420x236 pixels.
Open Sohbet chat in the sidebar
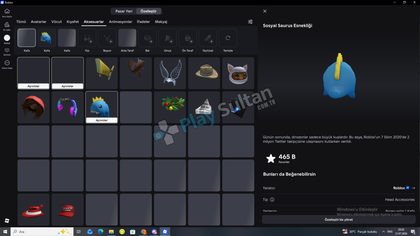[7, 52]
